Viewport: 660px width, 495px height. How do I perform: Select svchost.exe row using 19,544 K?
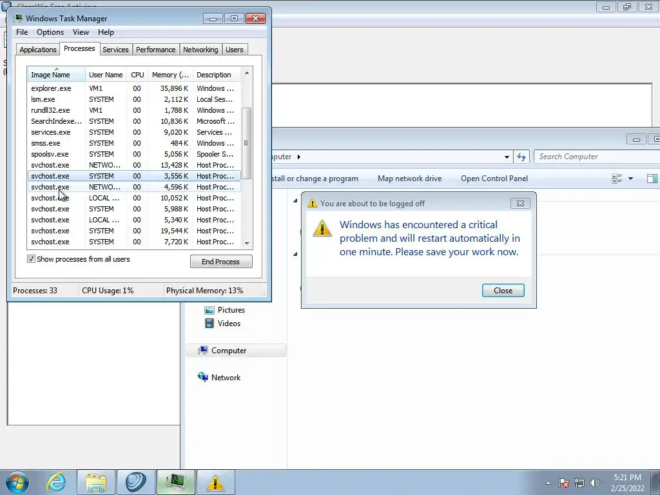[134, 231]
